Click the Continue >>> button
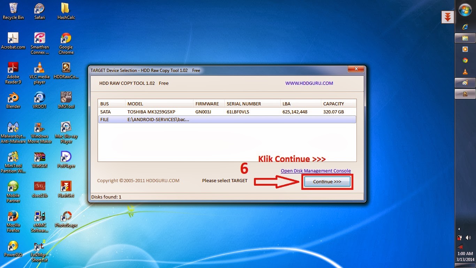Image resolution: width=476 pixels, height=268 pixels. pyautogui.click(x=327, y=181)
